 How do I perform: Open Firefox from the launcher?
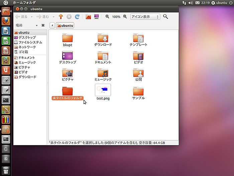click(6, 21)
